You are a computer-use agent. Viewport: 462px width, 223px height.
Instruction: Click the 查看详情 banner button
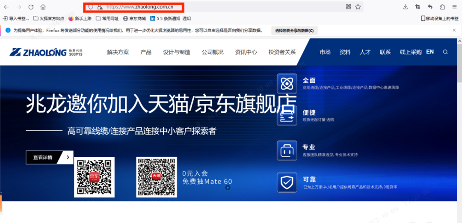pos(50,157)
